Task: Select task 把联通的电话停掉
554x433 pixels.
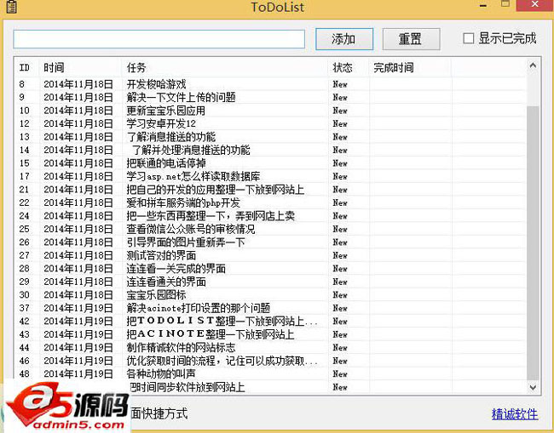Action: coord(166,163)
